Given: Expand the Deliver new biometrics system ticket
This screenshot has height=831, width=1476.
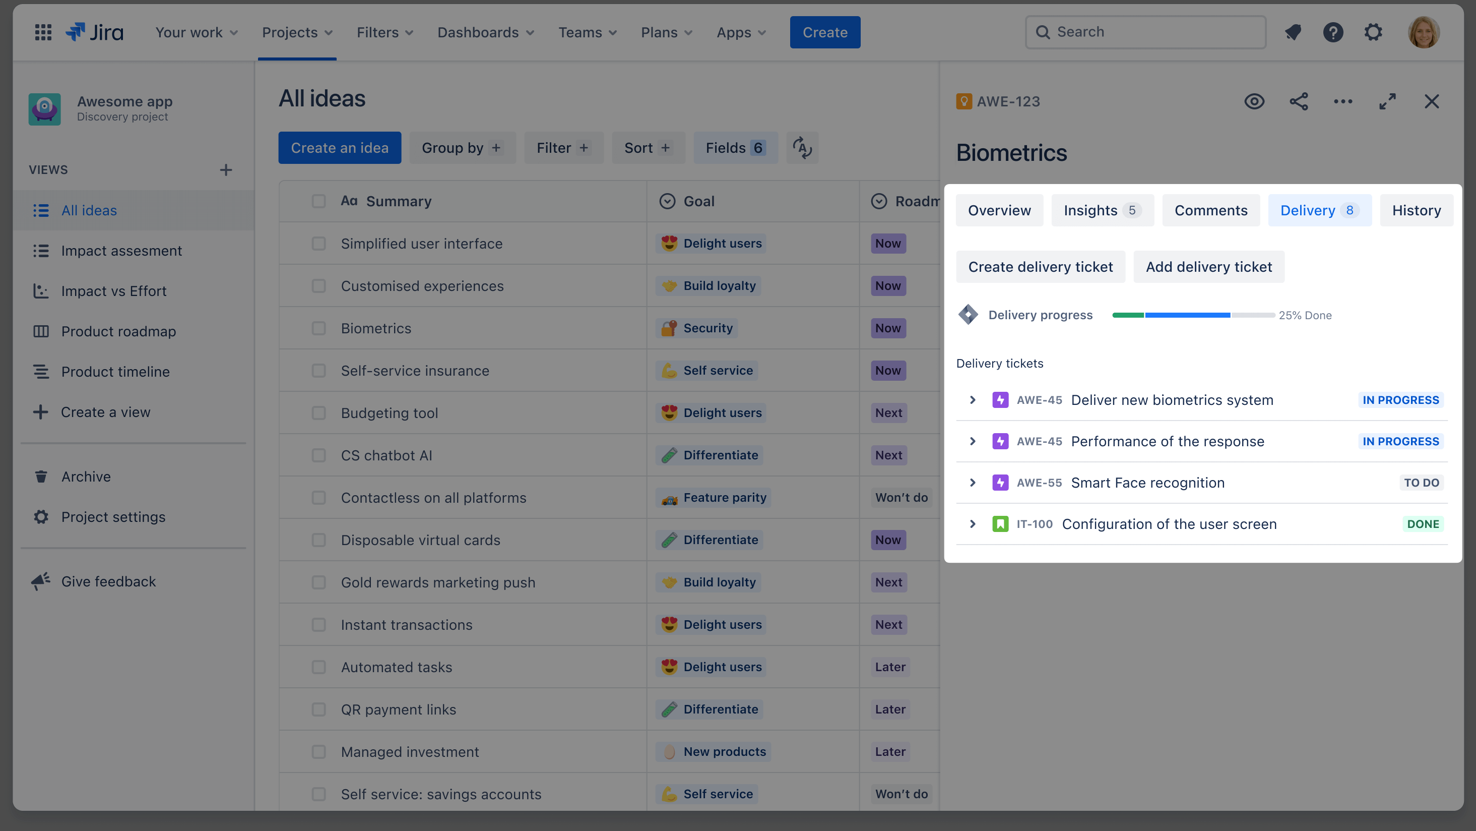Looking at the screenshot, I should (x=973, y=400).
